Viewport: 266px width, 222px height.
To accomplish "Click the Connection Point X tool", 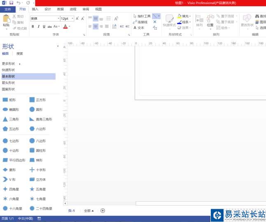I will coord(155,22).
